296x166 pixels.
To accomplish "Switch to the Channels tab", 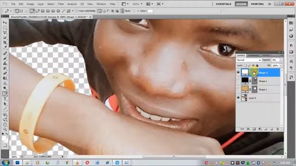I will click(x=253, y=55).
